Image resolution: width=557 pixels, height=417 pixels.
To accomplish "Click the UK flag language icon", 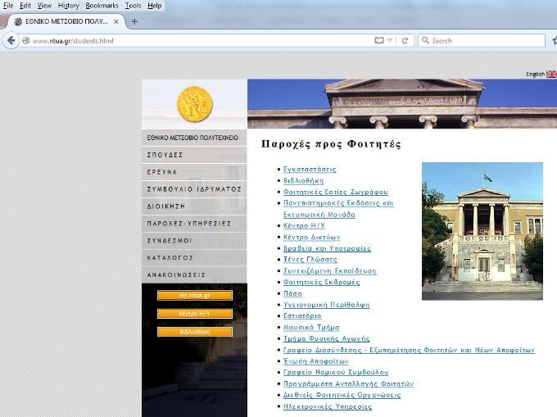I will [551, 74].
